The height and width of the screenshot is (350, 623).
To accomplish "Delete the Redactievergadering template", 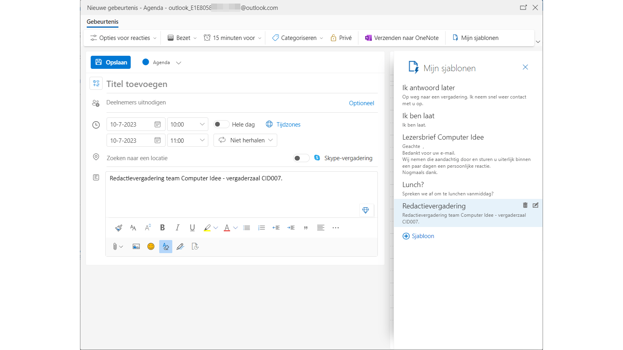I will point(525,205).
